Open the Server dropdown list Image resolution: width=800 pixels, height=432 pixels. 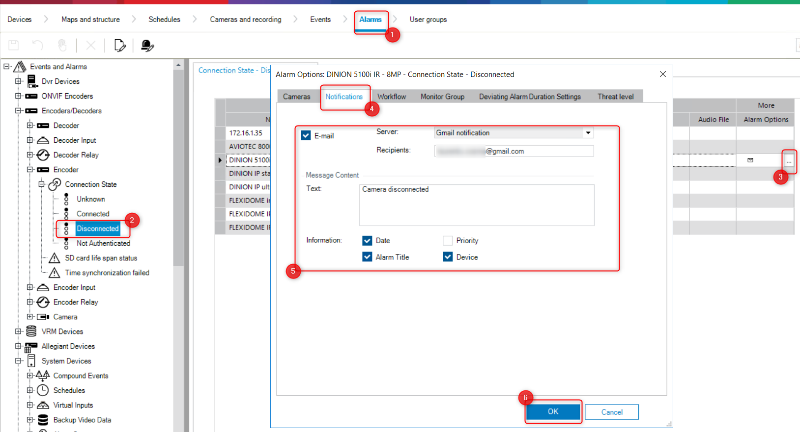pyautogui.click(x=588, y=133)
